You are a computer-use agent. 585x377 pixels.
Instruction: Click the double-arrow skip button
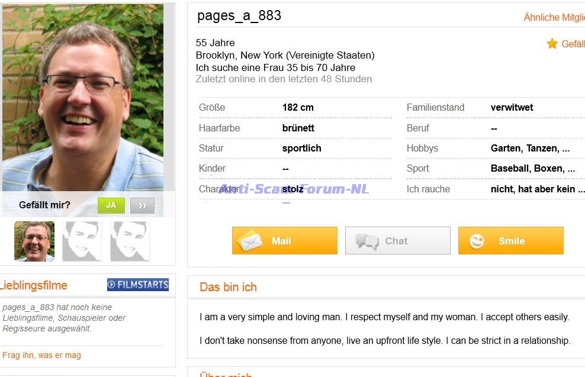click(142, 205)
